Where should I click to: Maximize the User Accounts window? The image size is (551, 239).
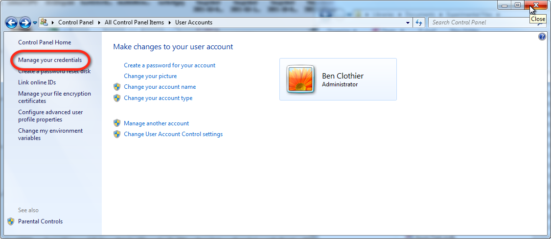pyautogui.click(x=518, y=5)
